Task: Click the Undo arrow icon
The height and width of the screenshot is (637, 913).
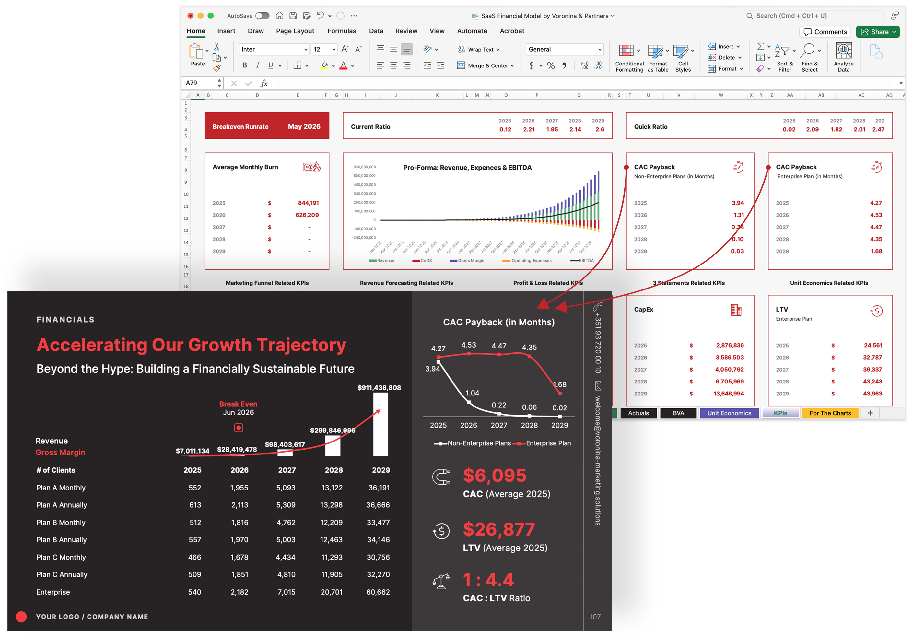Action: click(x=321, y=16)
